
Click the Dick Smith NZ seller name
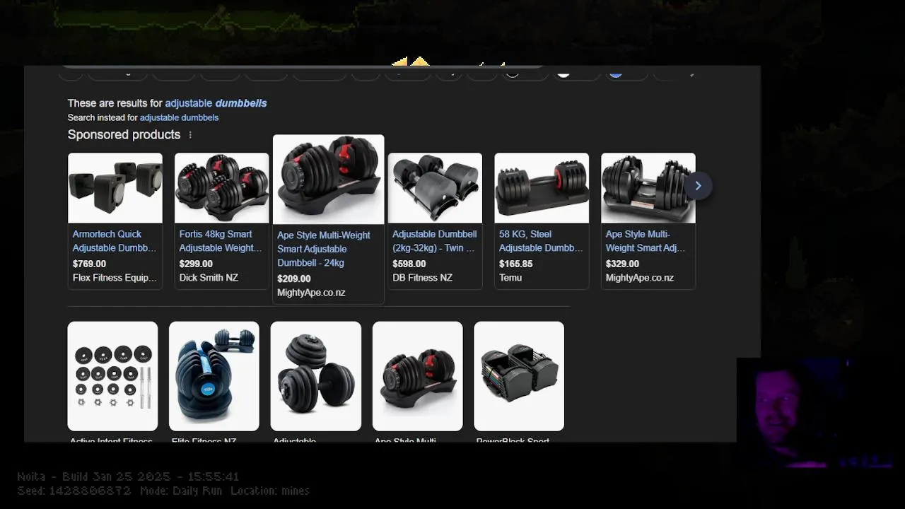(x=209, y=278)
